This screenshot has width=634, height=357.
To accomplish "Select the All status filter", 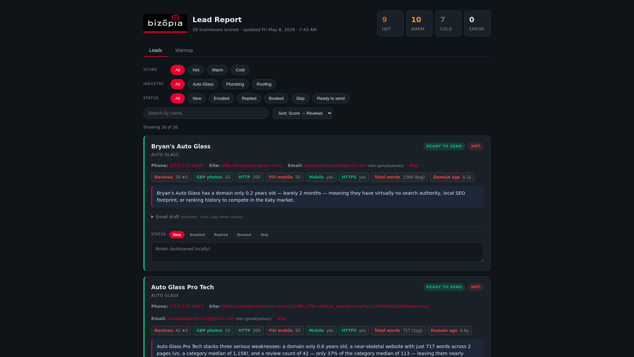I will coord(178,98).
